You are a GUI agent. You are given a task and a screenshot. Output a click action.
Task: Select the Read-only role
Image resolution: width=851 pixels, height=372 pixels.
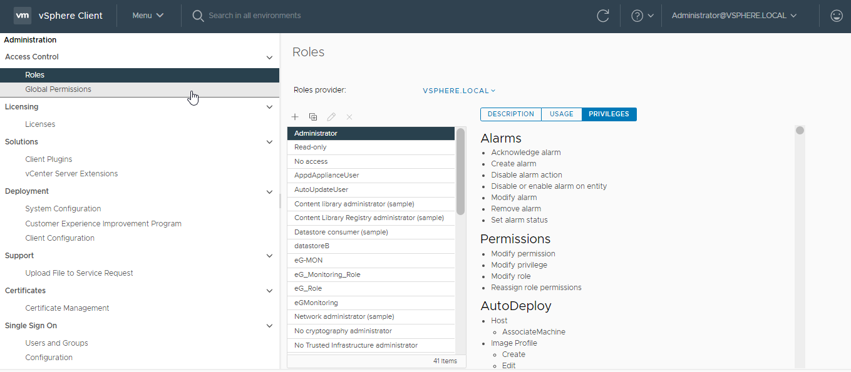371,148
